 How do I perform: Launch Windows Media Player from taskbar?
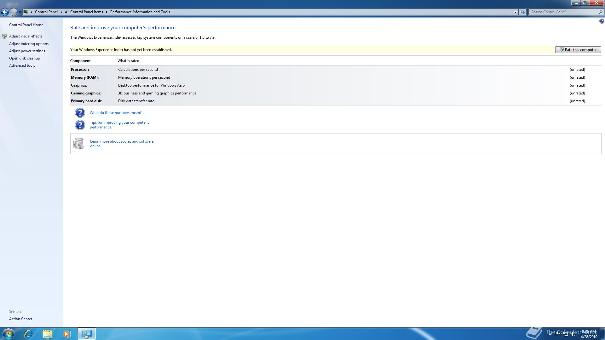click(66, 334)
